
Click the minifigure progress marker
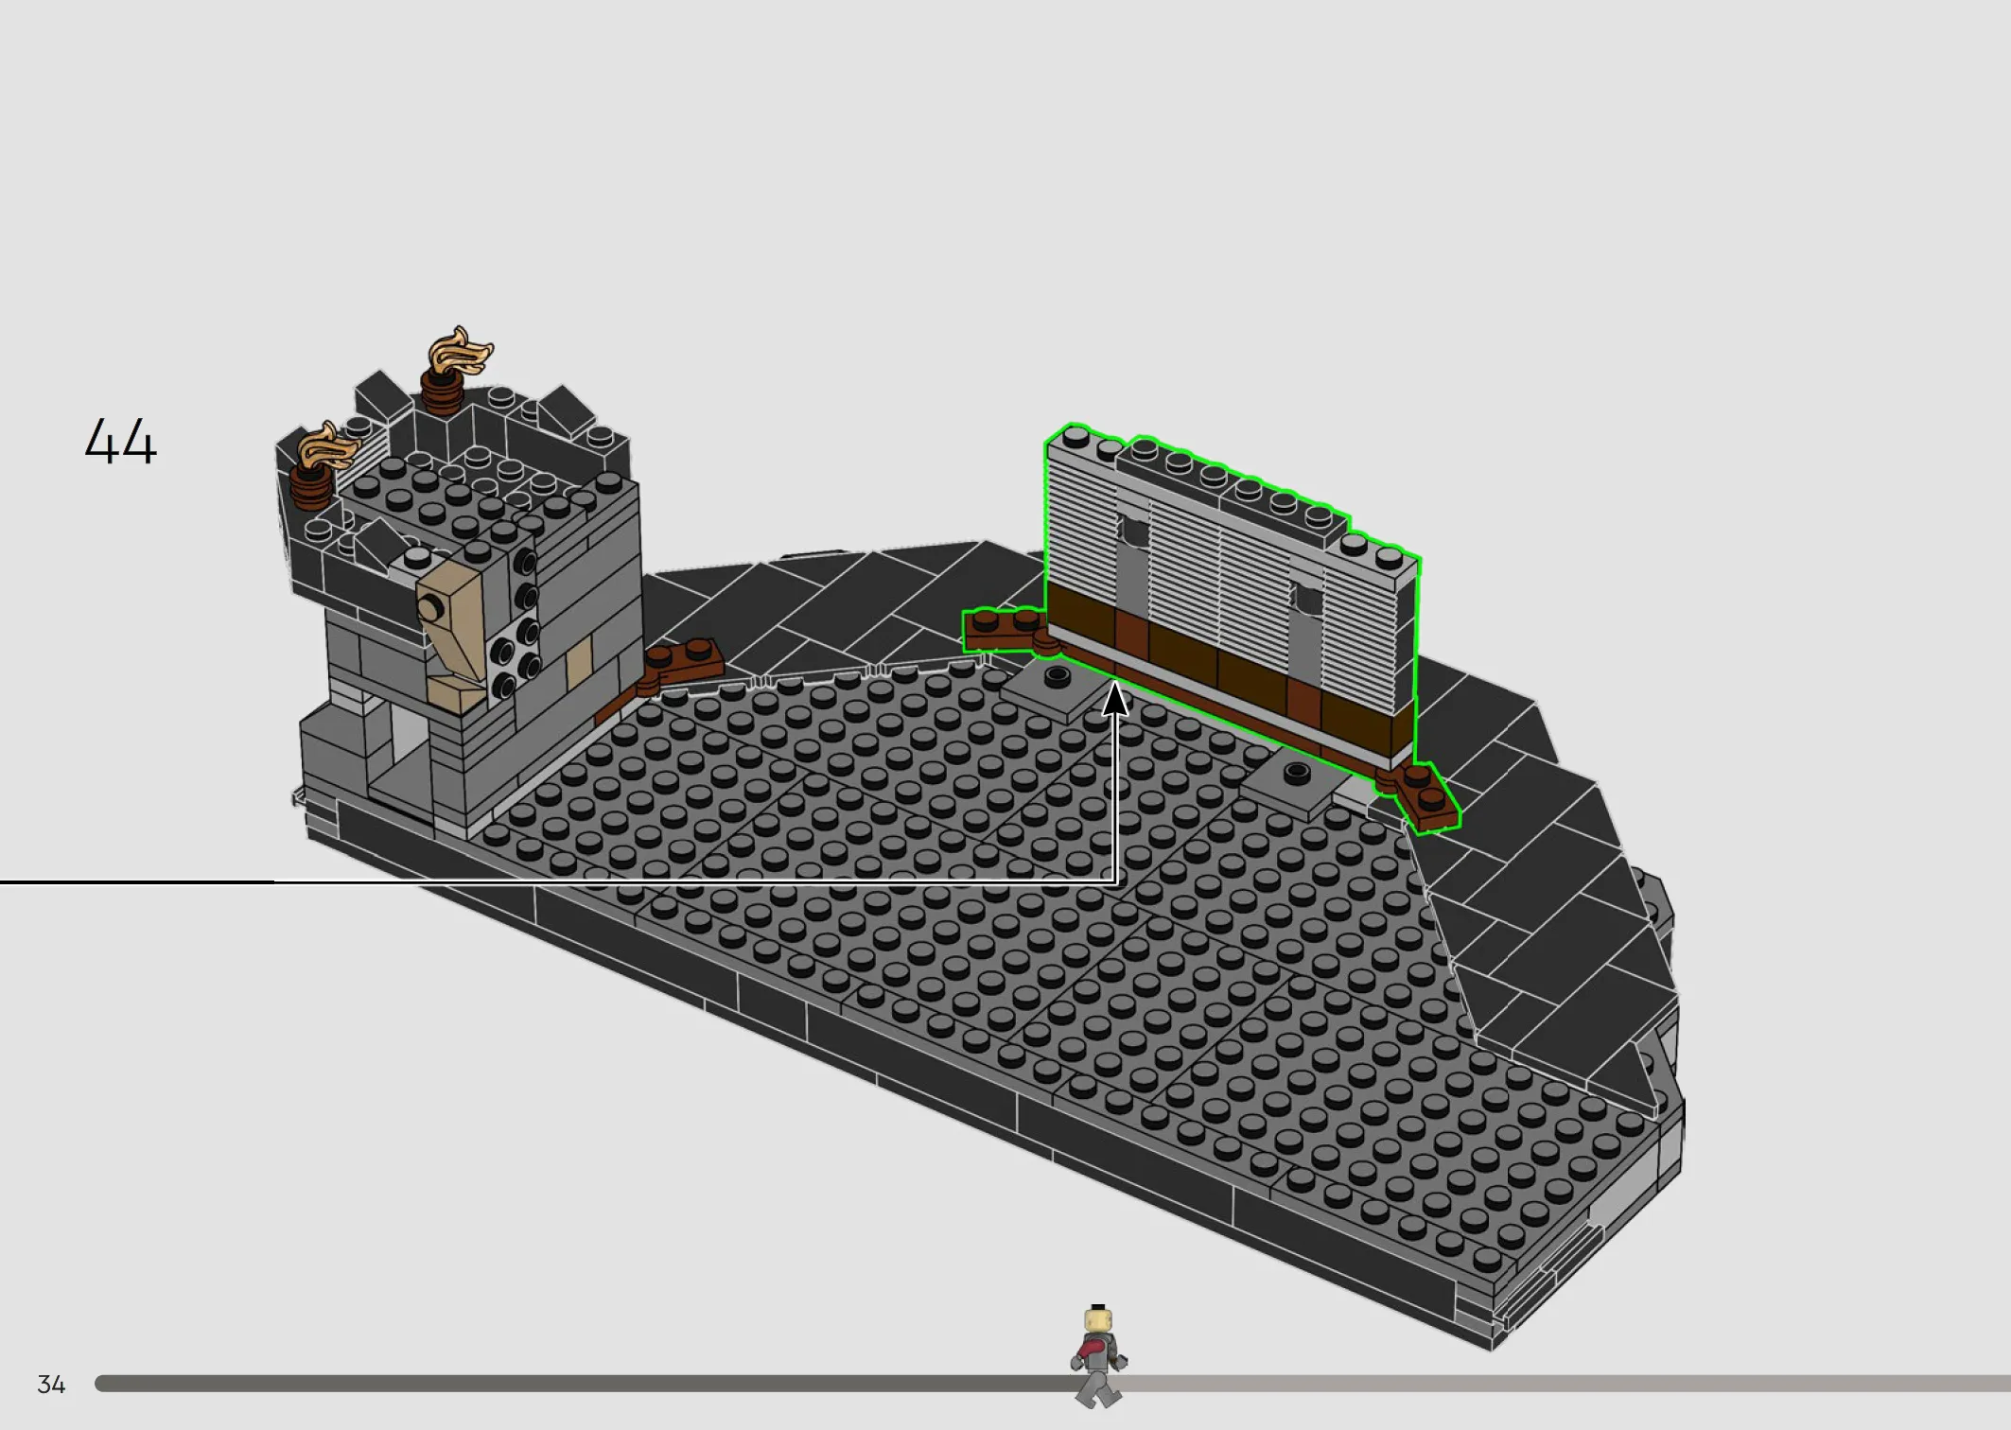1098,1356
